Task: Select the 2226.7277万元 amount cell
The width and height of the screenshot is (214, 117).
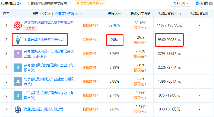Action: 169,68
